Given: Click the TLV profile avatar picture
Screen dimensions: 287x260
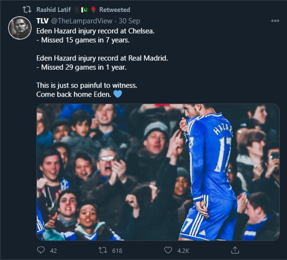Looking at the screenshot, I should click(x=20, y=28).
